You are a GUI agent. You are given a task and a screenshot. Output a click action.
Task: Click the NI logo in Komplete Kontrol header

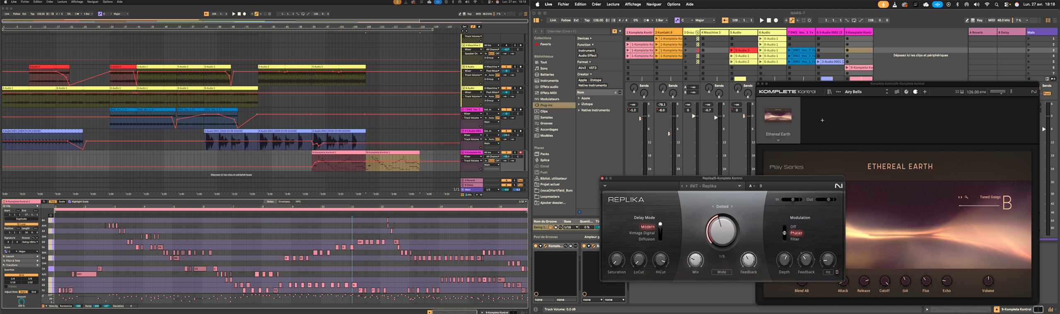1033,92
